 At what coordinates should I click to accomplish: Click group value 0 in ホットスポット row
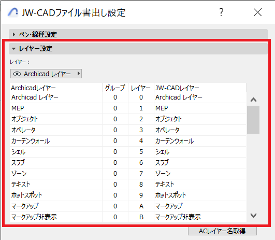[115, 195]
